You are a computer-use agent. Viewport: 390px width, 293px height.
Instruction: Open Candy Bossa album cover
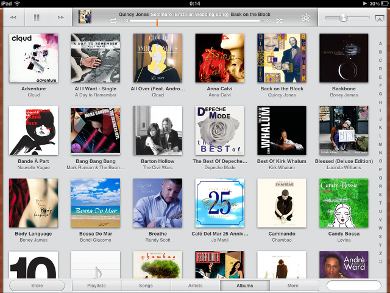pos(344,203)
